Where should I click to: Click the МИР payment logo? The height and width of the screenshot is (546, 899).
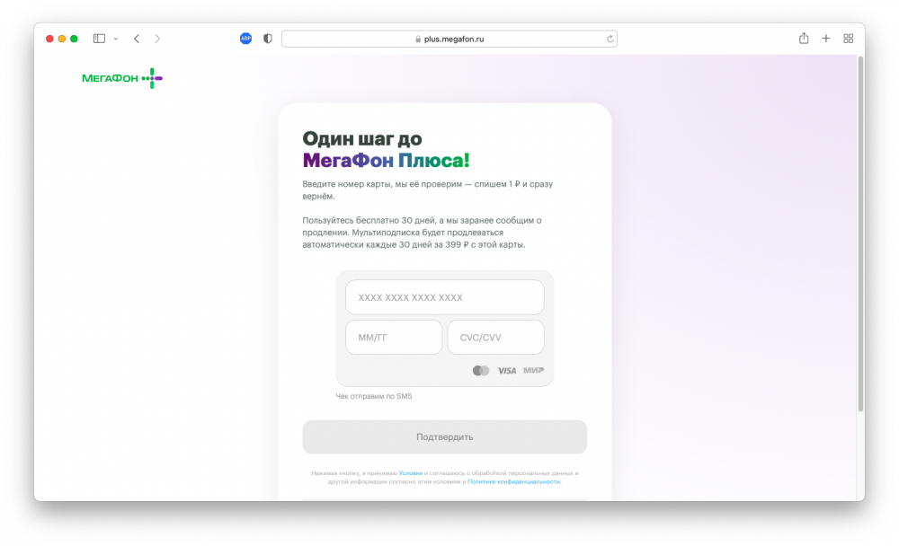tap(533, 370)
